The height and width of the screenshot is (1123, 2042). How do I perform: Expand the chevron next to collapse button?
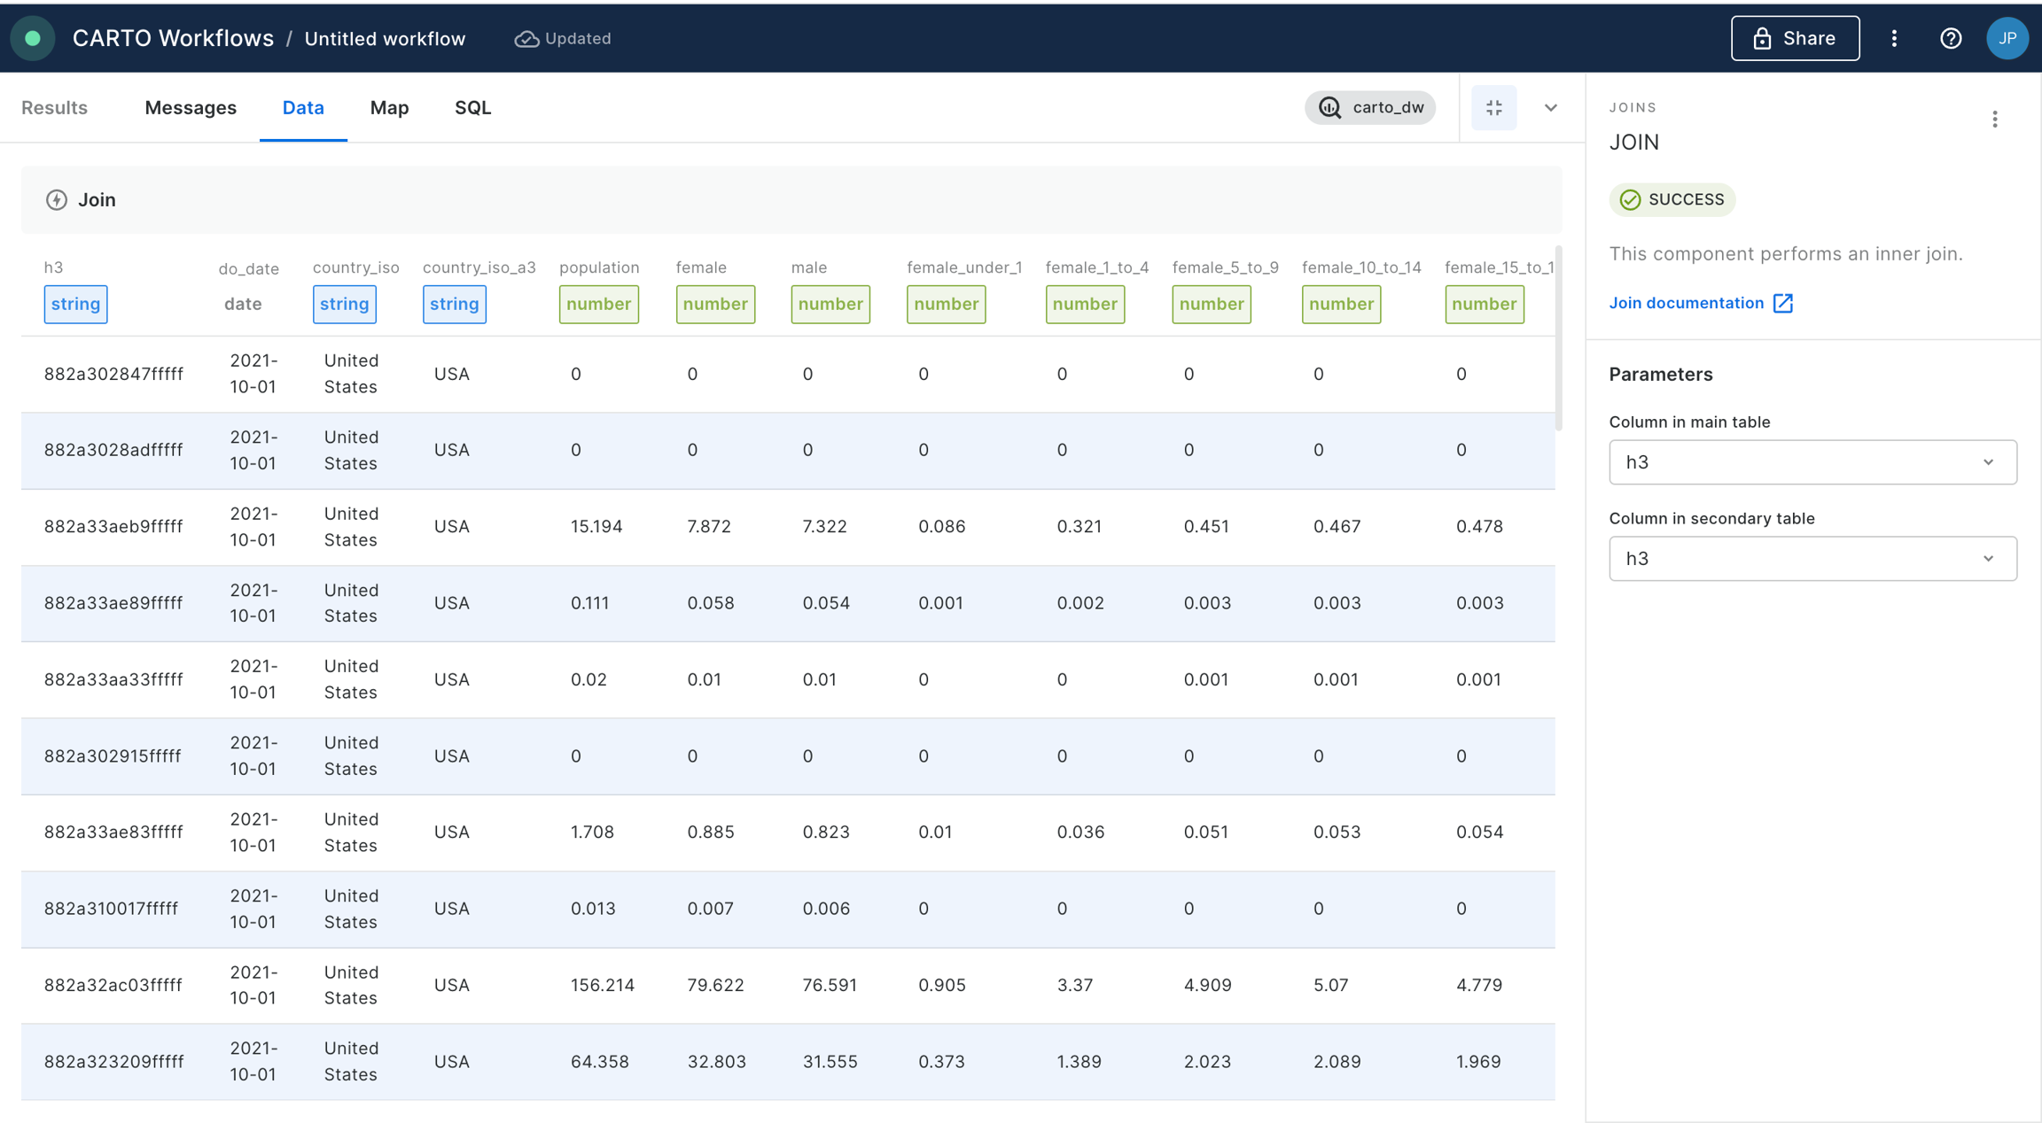coord(1550,108)
